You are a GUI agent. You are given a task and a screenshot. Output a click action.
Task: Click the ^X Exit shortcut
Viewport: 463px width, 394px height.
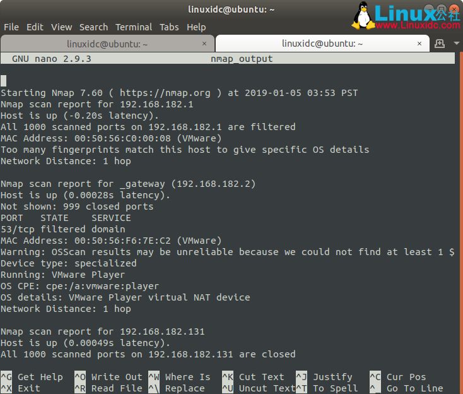point(20,388)
